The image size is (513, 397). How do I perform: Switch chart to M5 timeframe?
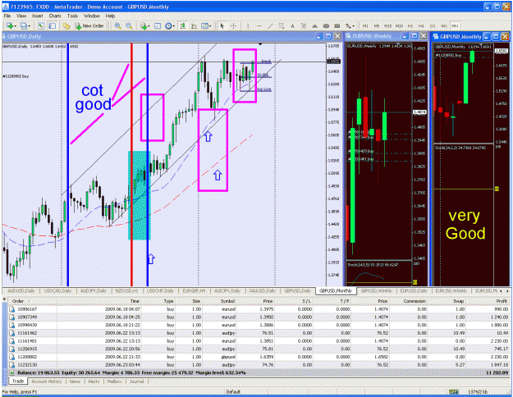pyautogui.click(x=377, y=25)
